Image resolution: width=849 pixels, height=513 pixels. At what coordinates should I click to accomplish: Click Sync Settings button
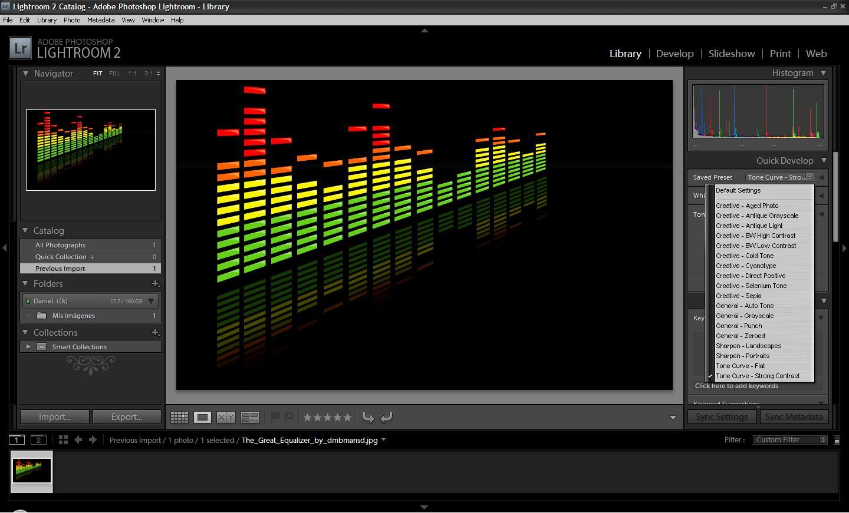(x=722, y=417)
